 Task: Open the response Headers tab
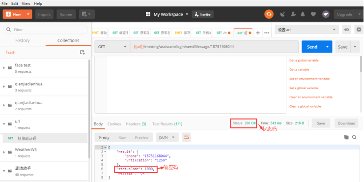point(136,124)
